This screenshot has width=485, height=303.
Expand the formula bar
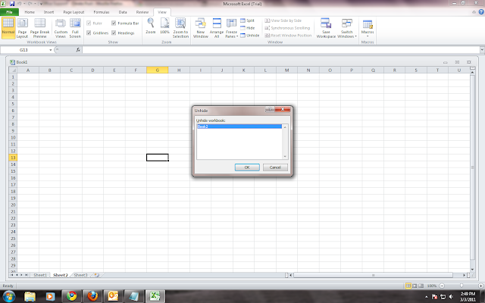click(x=482, y=50)
